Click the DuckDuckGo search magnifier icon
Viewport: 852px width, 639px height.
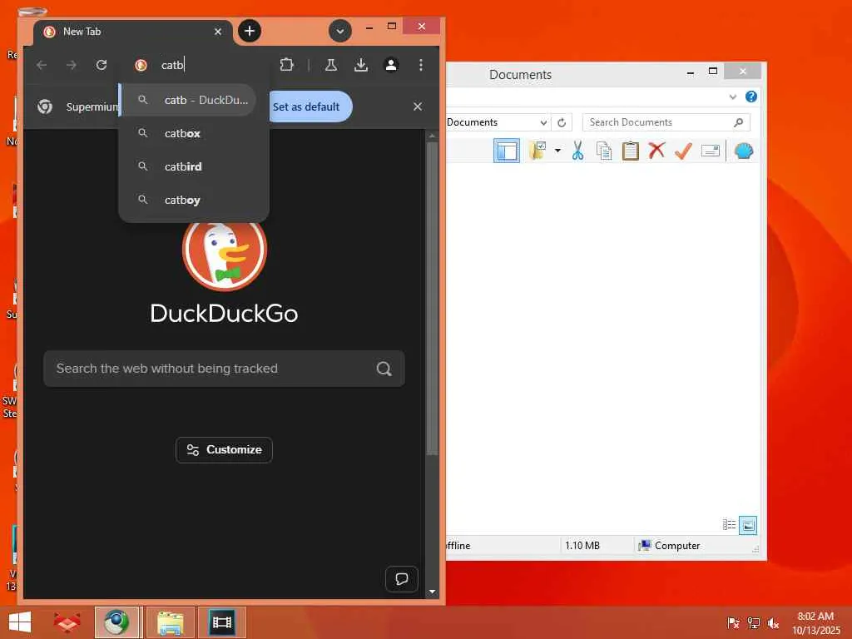point(384,369)
